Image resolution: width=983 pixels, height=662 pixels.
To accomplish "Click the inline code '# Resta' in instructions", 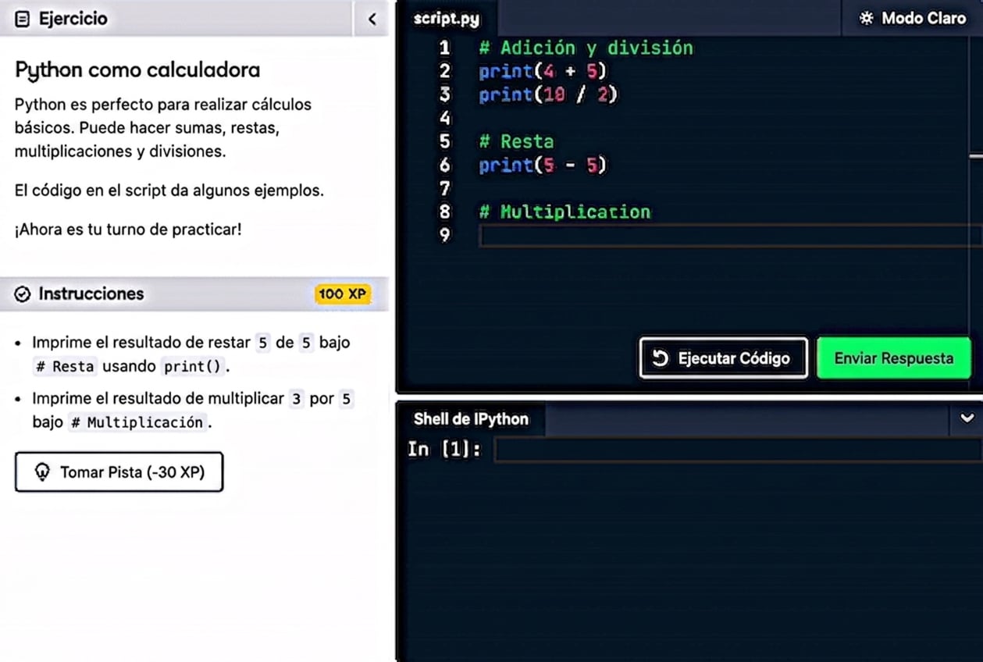I will tap(66, 366).
